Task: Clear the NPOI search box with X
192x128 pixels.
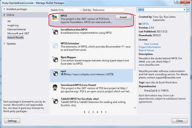Action: tap(184, 10)
